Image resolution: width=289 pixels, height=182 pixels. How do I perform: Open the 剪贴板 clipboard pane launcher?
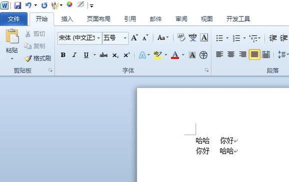[x=50, y=70]
